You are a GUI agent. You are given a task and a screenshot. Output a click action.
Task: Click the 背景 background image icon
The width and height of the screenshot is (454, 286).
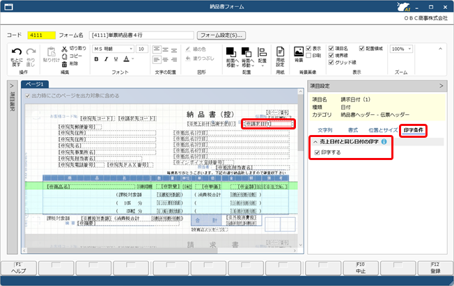pos(299,54)
